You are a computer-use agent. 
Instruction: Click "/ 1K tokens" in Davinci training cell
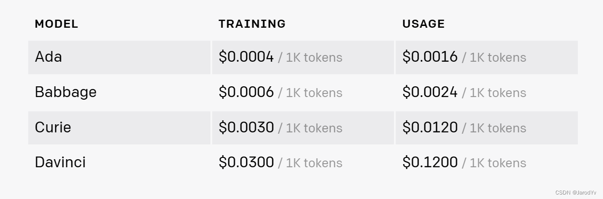tap(310, 163)
